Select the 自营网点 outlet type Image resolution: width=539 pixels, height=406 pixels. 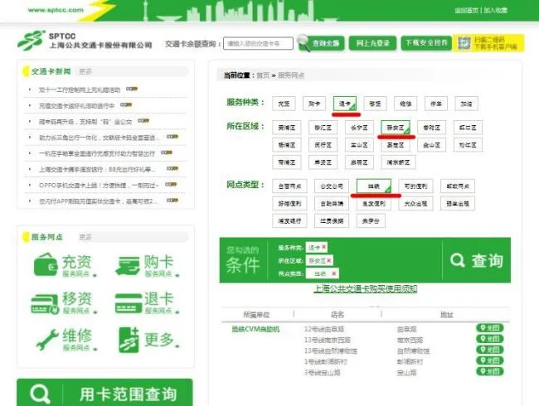289,186
